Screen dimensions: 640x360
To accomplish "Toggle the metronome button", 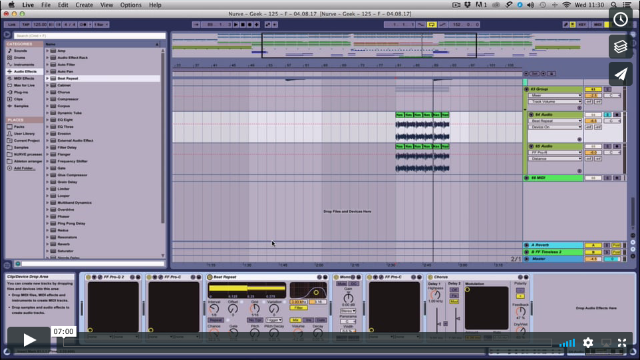I will point(83,25).
